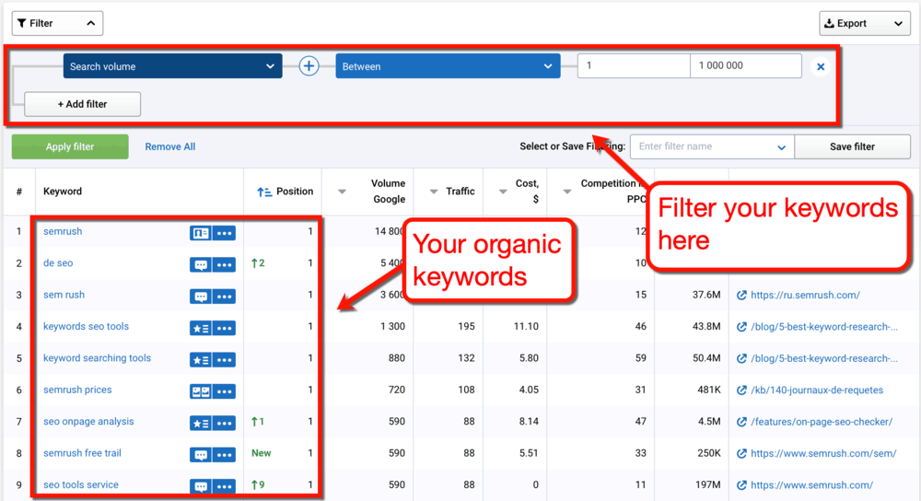Click the speech bubble icon for semrush free trail
Viewport: 921px width, 501px height.
click(200, 455)
